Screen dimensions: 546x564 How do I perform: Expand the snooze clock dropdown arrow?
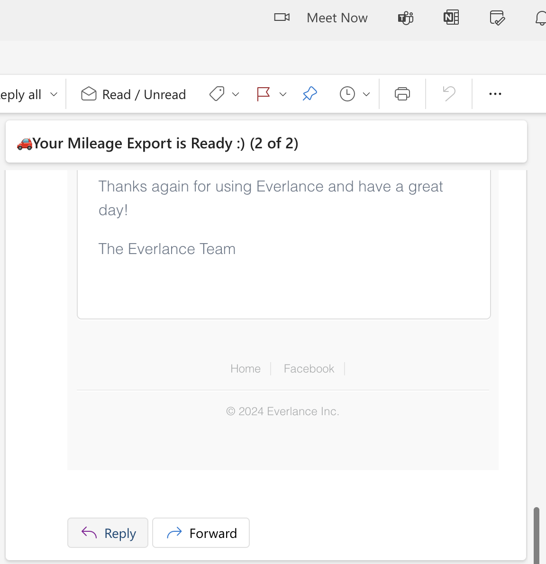(x=366, y=94)
